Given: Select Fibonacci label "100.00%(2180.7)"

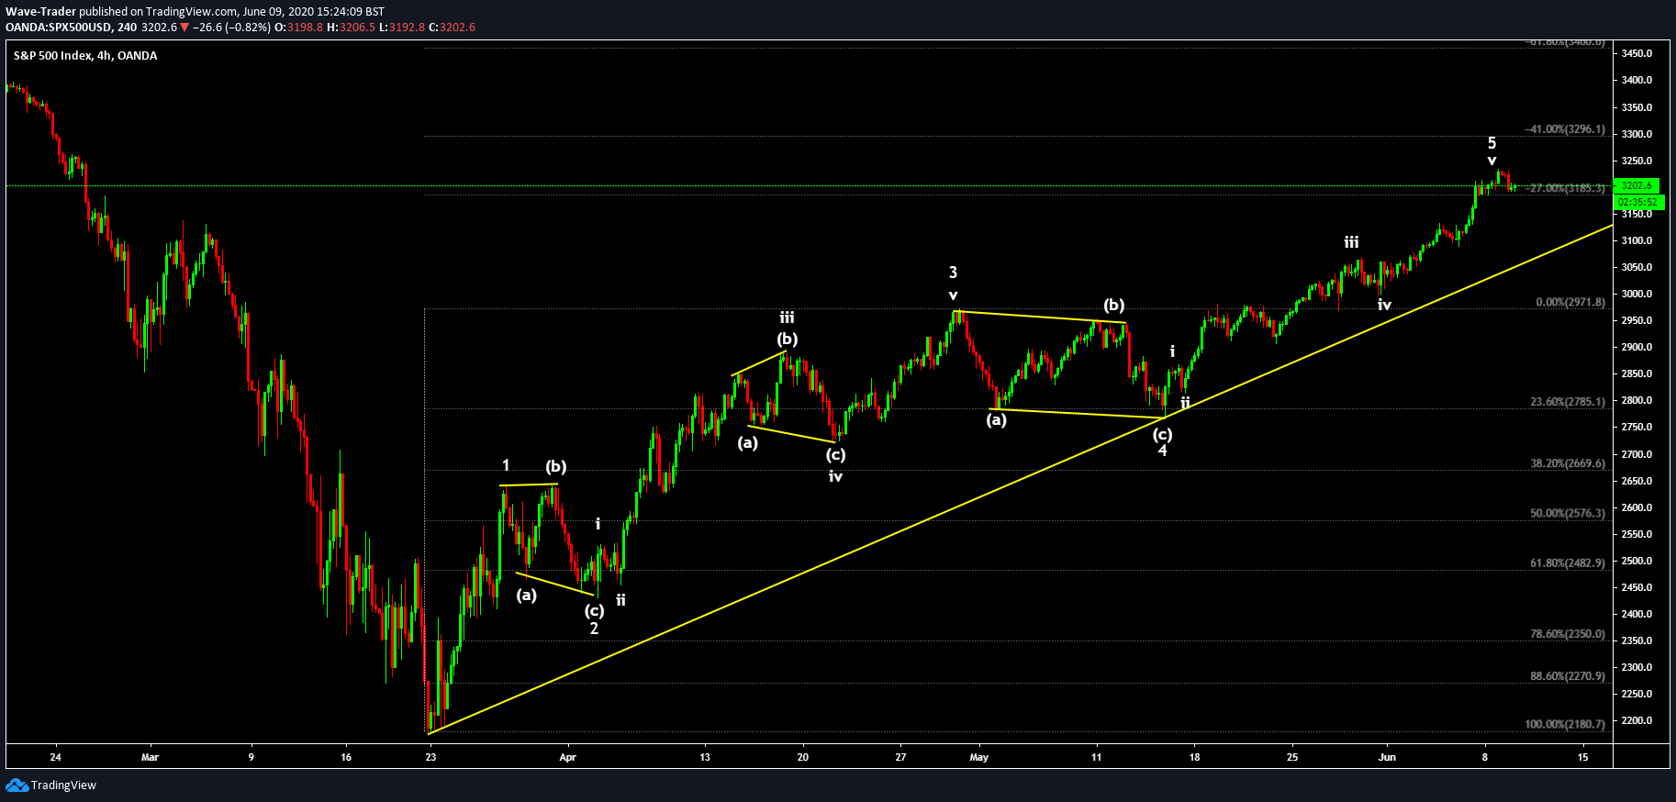Looking at the screenshot, I should tap(1565, 724).
